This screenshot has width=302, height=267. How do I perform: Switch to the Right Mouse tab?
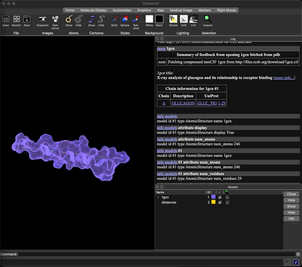pos(226,10)
